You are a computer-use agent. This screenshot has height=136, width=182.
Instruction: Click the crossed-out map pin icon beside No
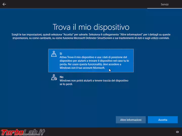click(54, 77)
